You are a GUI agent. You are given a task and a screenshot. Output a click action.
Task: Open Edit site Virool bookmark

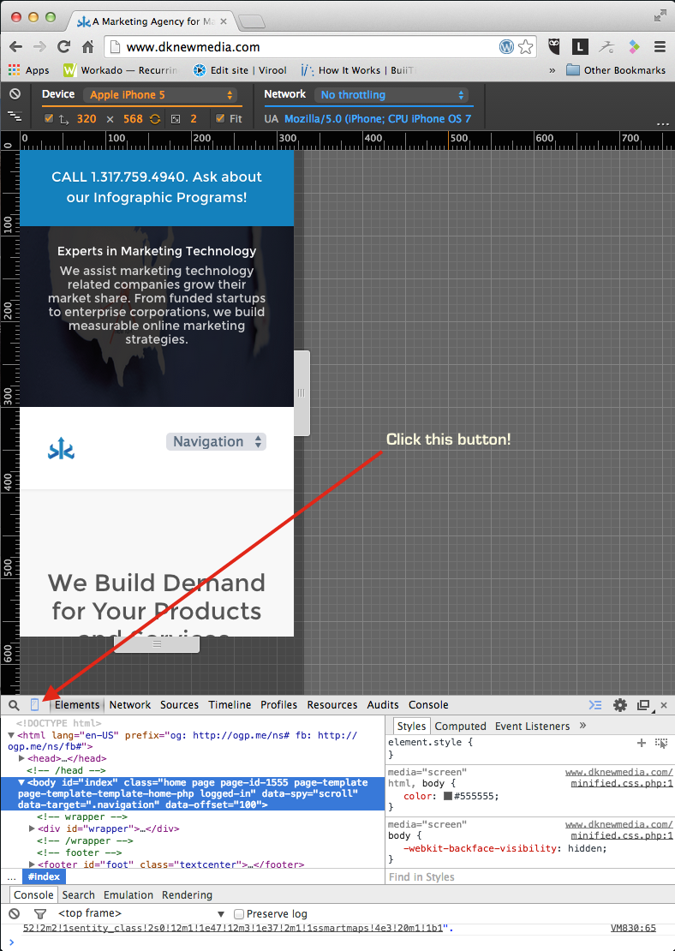tap(240, 70)
